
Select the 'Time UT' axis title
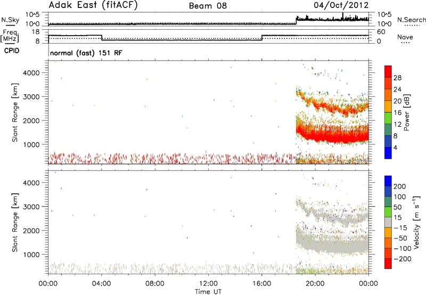click(x=208, y=292)
